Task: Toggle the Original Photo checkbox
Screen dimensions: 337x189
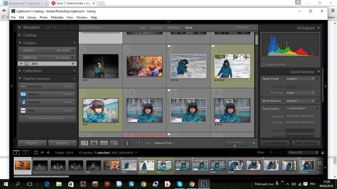Action: click(x=264, y=65)
